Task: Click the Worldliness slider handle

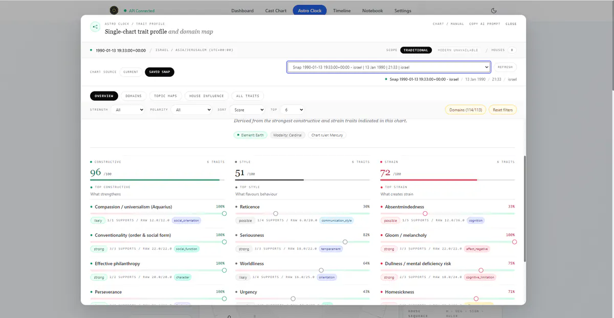Action: coord(321,270)
